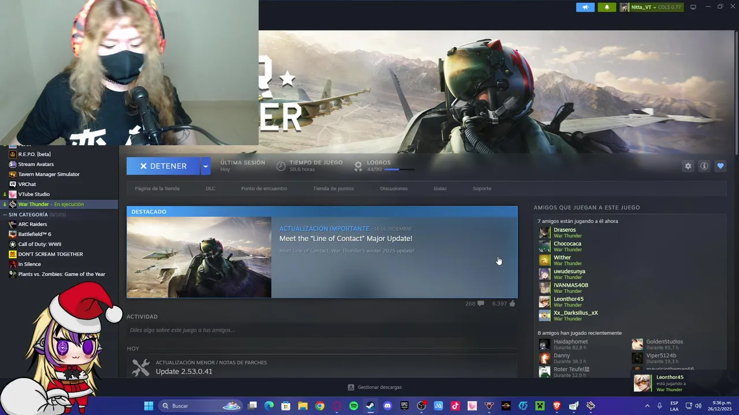Open the green notifications bell
739x415 pixels.
[x=607, y=7]
